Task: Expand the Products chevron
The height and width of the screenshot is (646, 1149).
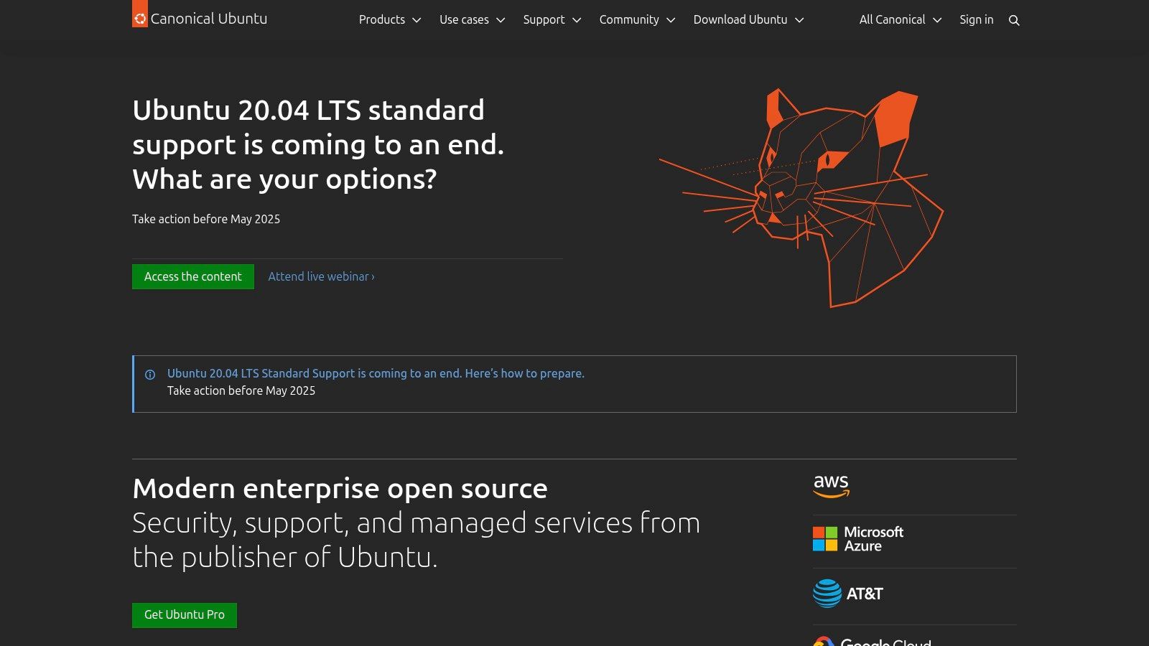Action: 417,20
